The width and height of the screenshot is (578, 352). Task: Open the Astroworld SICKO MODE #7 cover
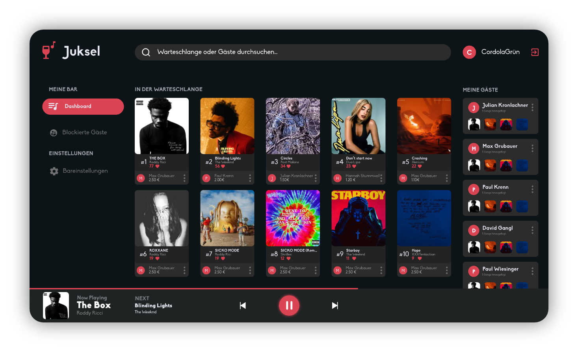[227, 218]
